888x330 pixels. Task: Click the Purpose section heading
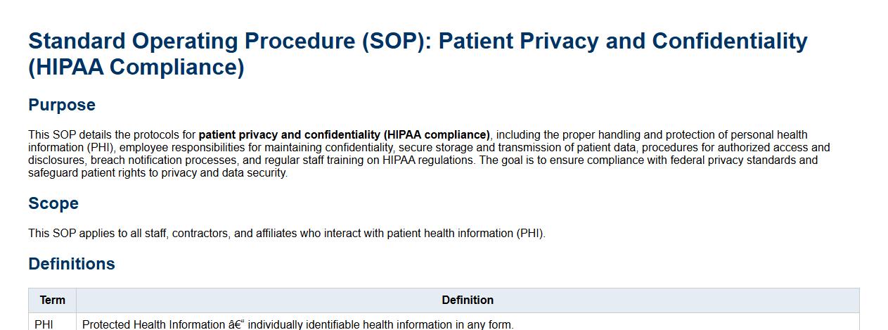tap(62, 105)
